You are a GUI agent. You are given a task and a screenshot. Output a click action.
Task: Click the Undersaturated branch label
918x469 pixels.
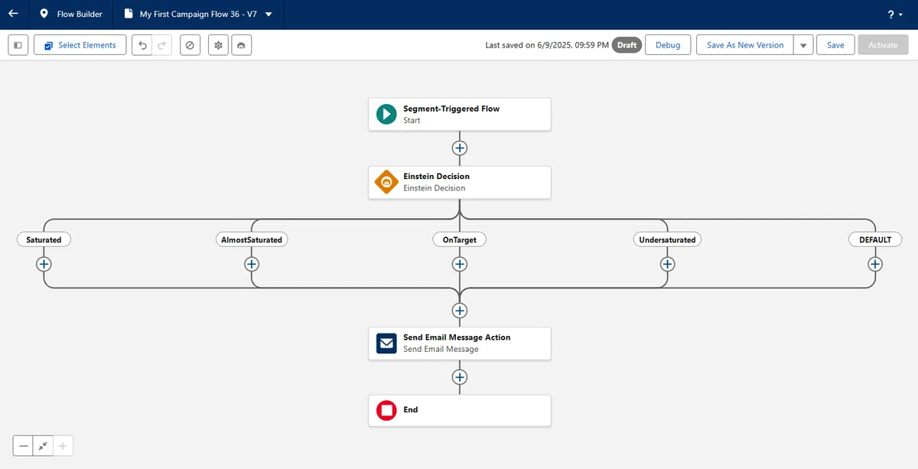pos(667,239)
